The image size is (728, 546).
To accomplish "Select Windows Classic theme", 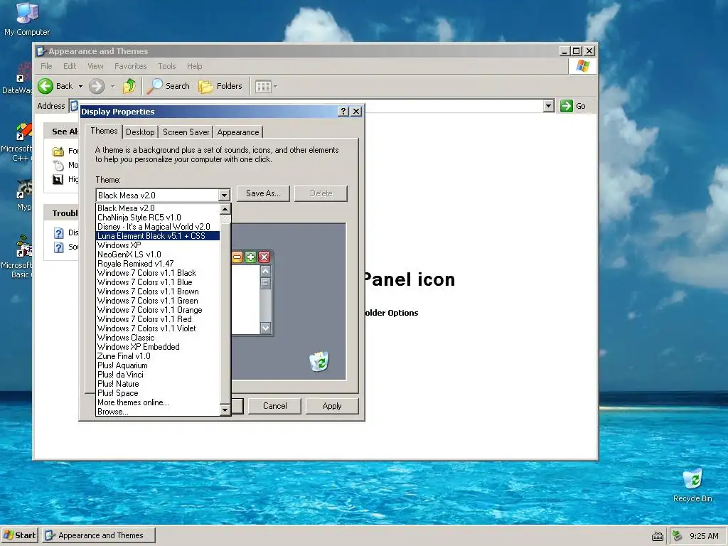I will click(157, 338).
